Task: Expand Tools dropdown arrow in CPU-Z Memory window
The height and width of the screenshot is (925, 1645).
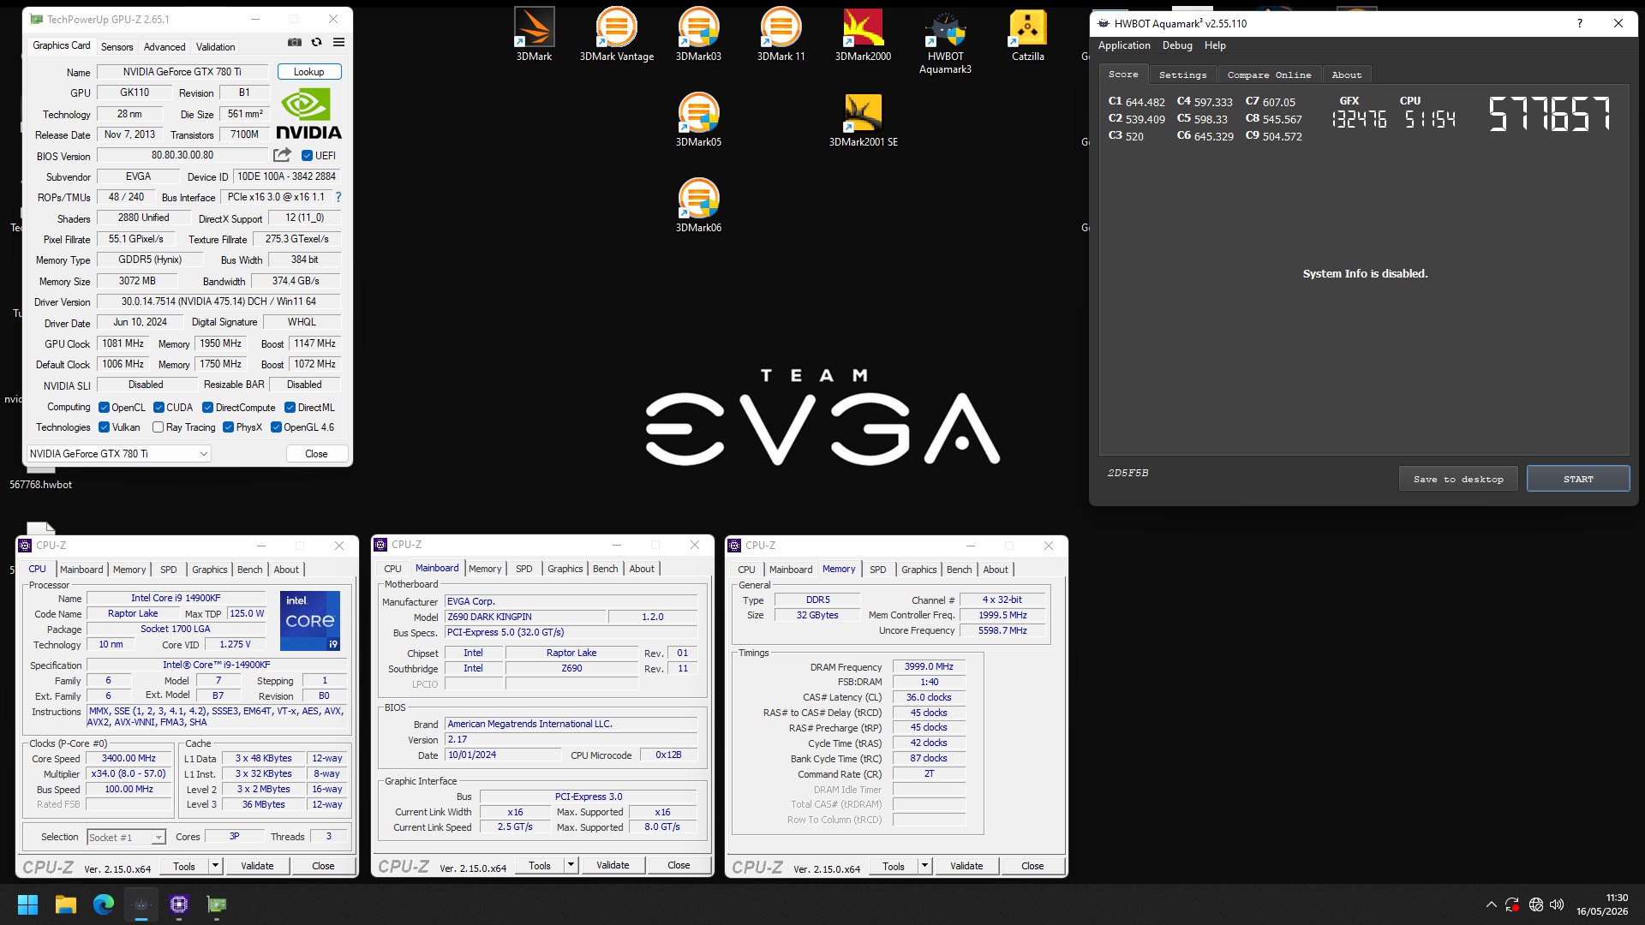Action: (924, 866)
